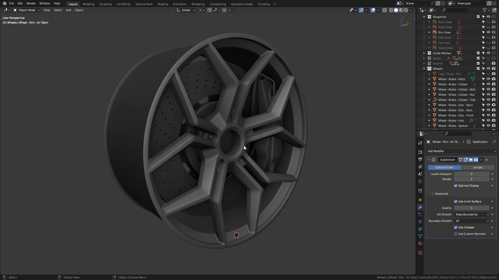Screen dimensions: 499x280
Task: Collapse the Blueprints collection in outliner
Action: click(424, 17)
